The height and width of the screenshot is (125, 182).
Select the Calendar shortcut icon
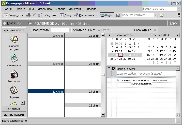pos(14,58)
